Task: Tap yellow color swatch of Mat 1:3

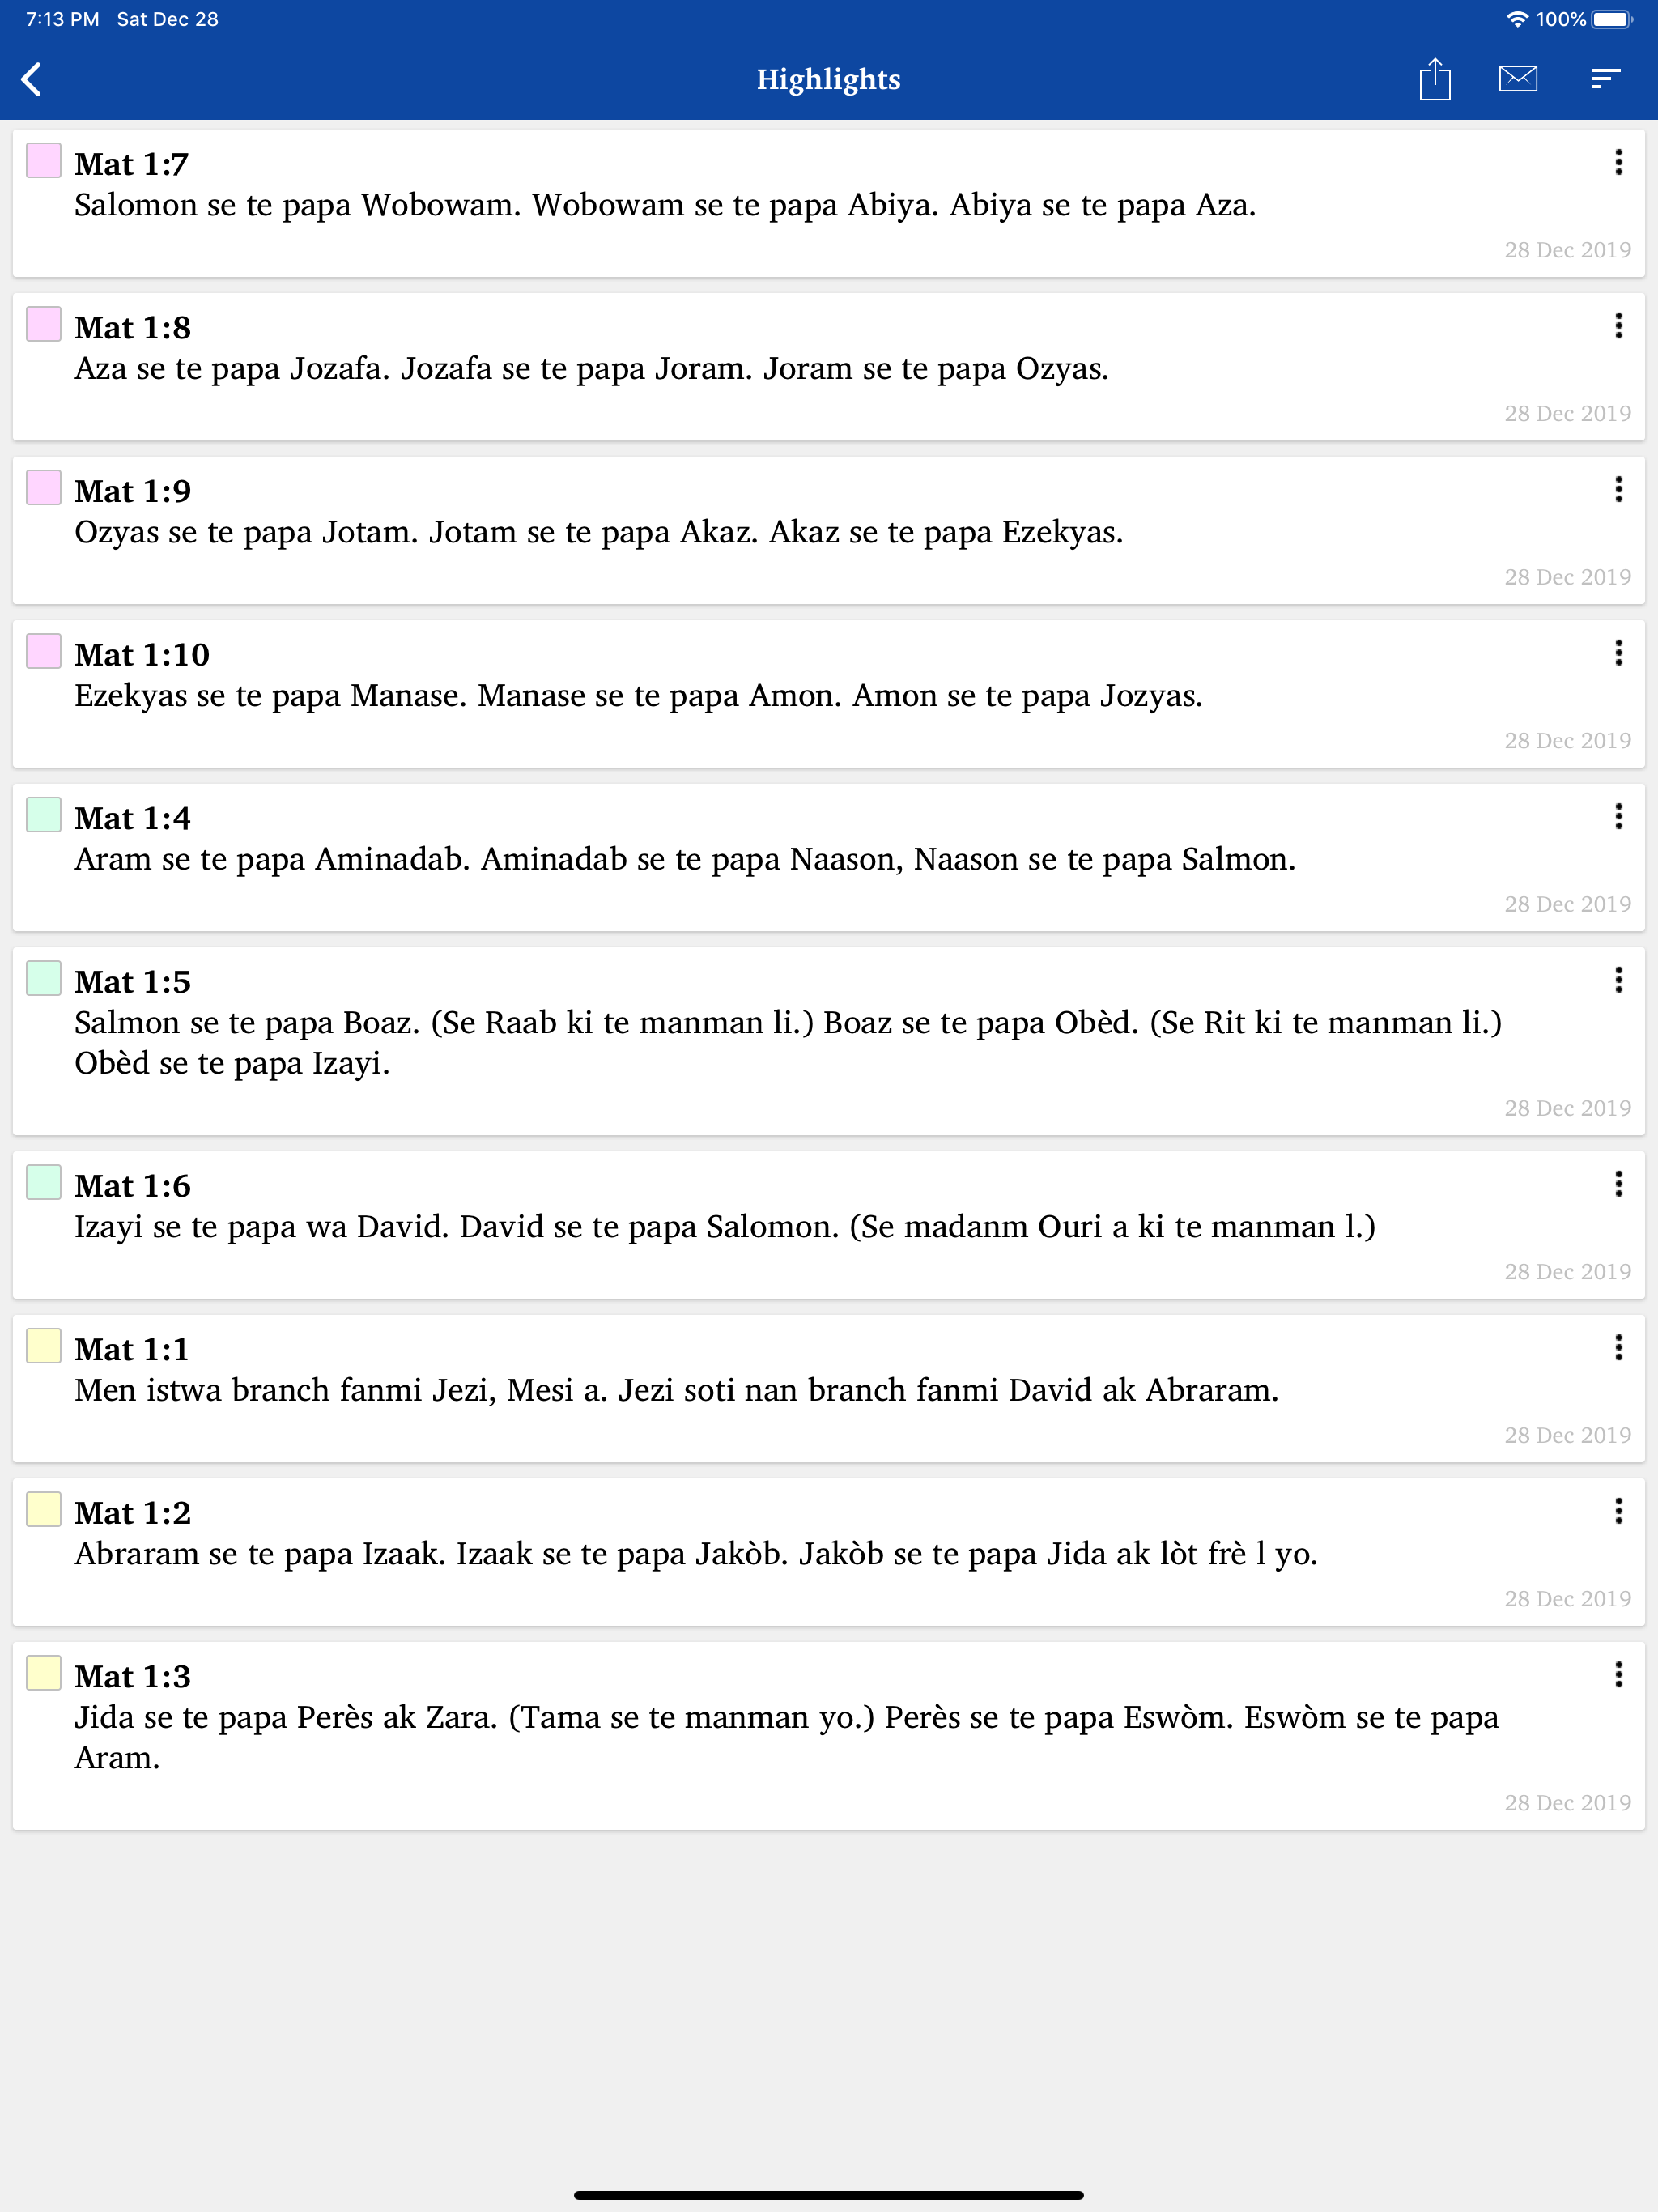Action: (44, 1673)
